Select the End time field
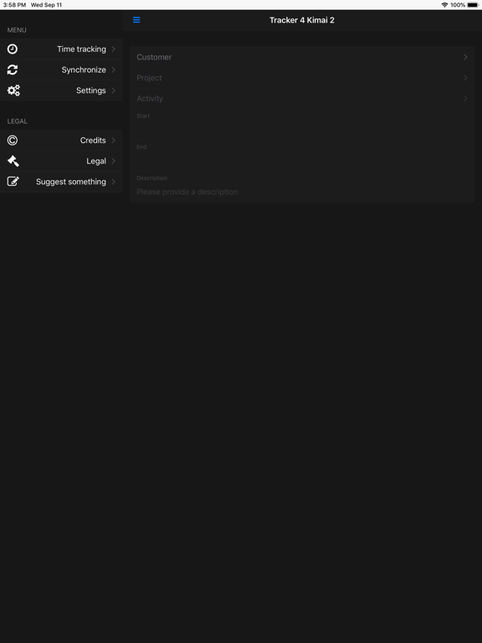This screenshot has width=482, height=643. point(302,156)
